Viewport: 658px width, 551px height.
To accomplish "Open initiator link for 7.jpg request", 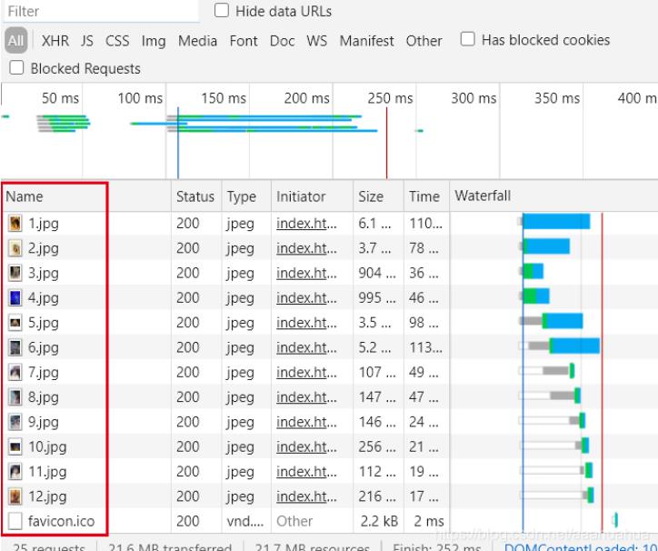I will pos(306,372).
